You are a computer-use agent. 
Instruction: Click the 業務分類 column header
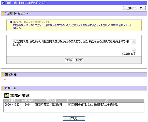pyautogui.click(x=51, y=101)
